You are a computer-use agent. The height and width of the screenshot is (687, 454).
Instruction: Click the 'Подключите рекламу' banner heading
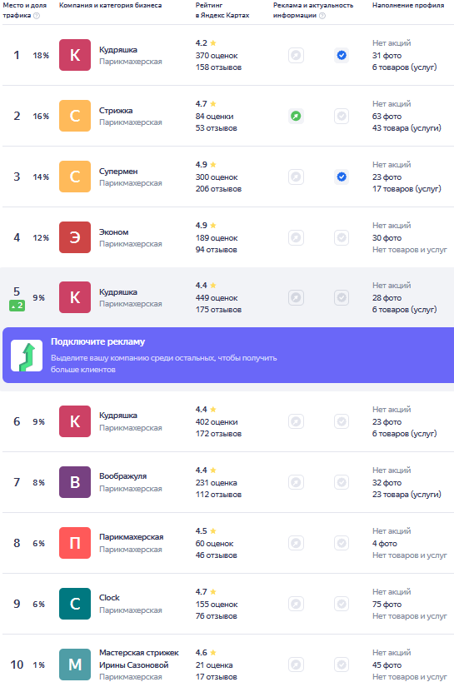click(97, 341)
